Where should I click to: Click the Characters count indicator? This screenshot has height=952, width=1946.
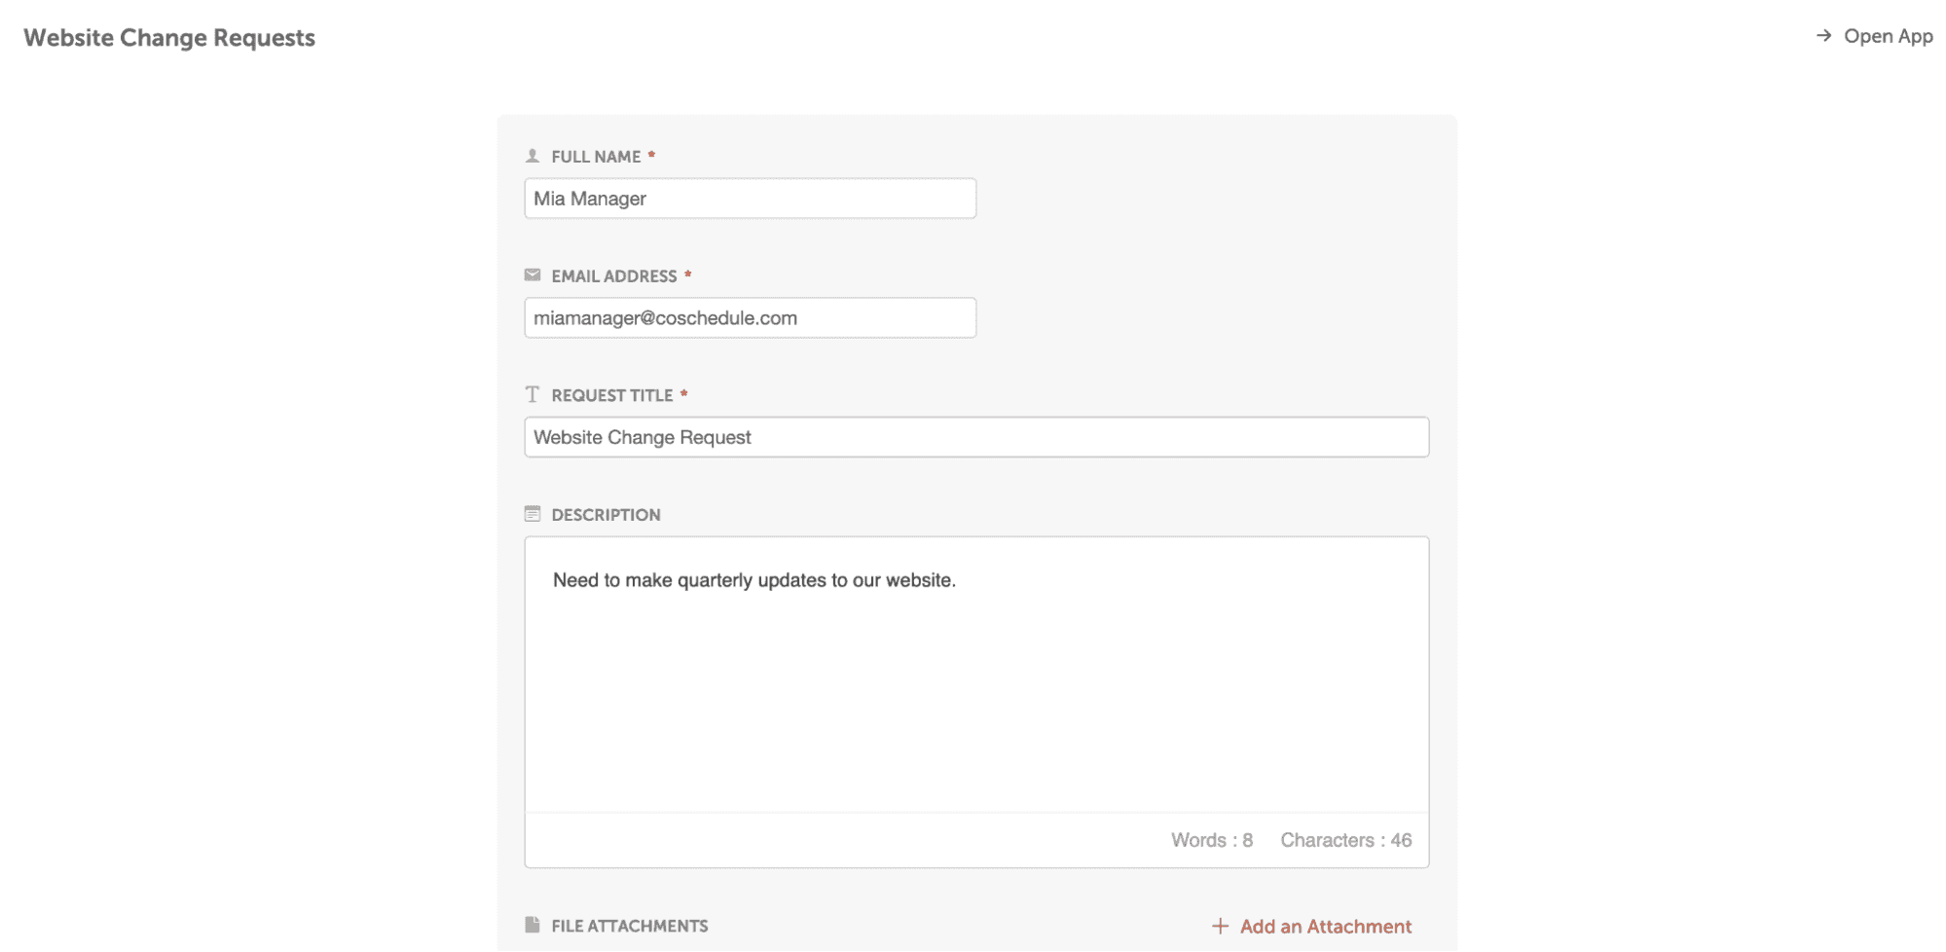1345,840
